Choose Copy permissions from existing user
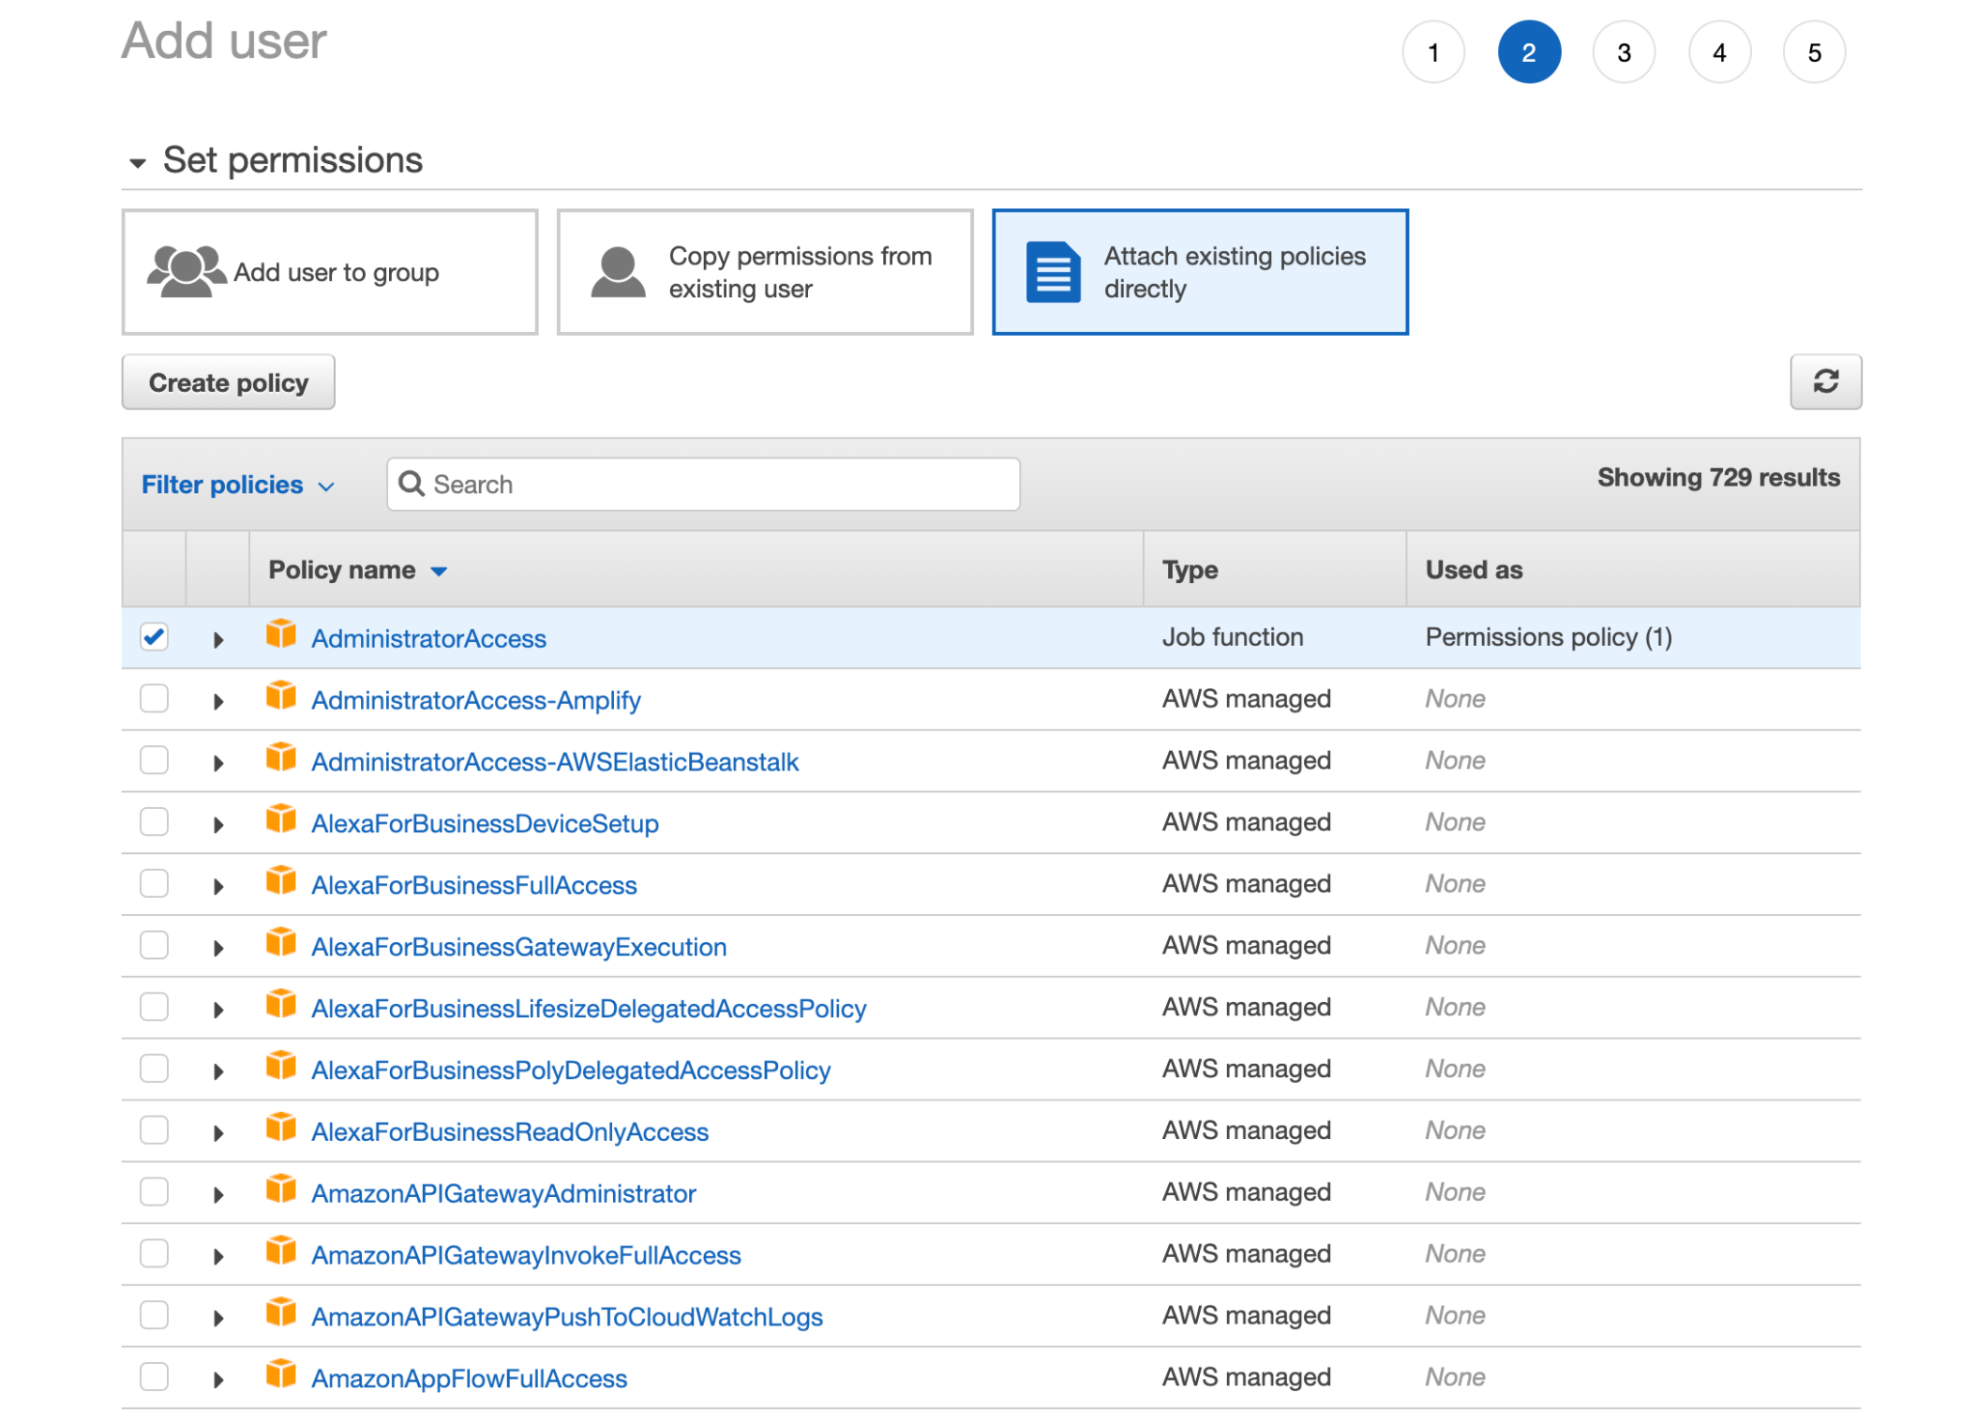 pyautogui.click(x=765, y=272)
